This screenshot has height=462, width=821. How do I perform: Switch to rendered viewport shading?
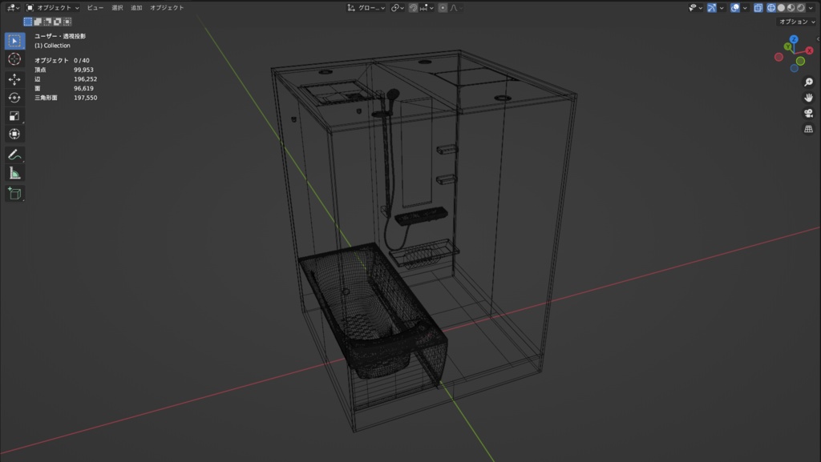[801, 8]
